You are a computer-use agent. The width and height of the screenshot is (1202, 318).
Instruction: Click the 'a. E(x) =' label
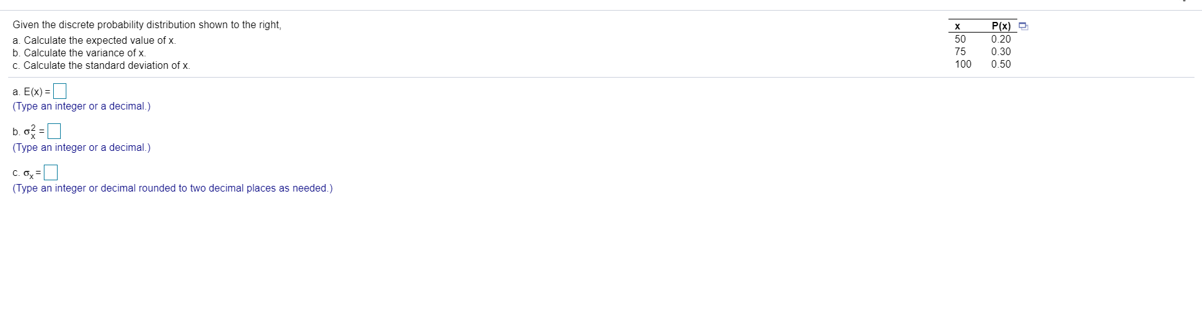(31, 92)
